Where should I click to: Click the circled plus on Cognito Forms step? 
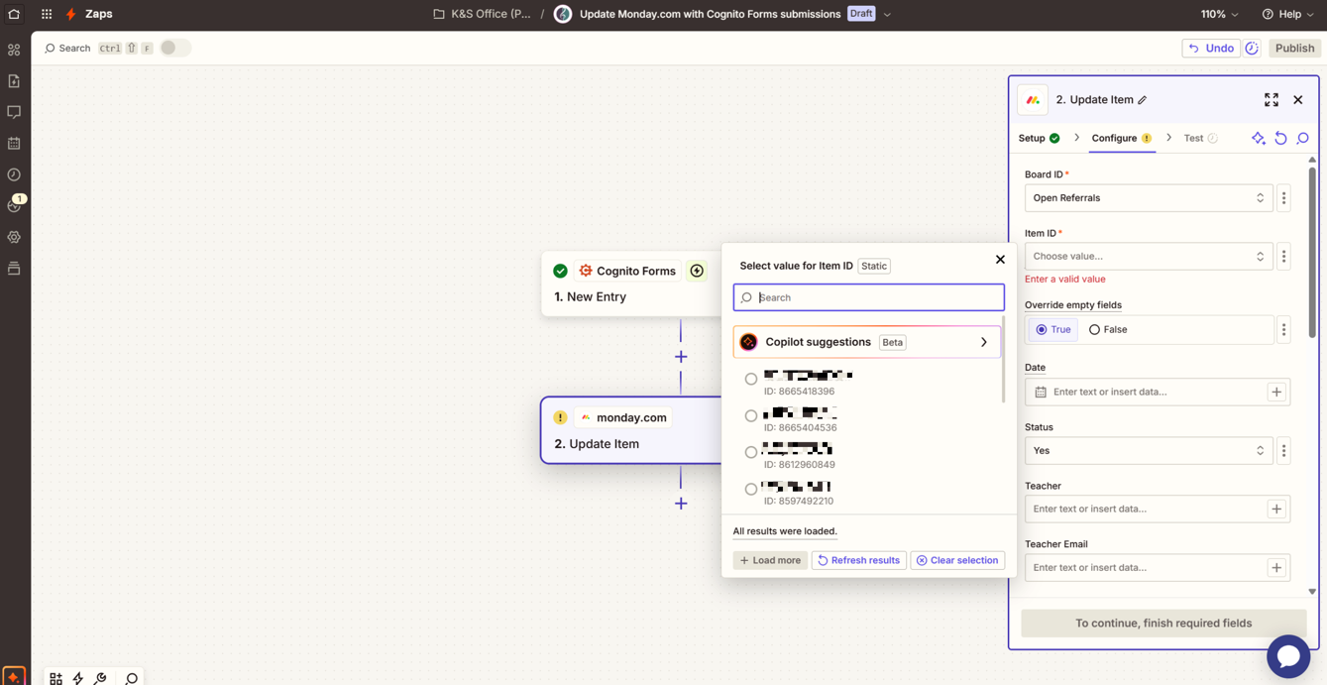pos(697,271)
